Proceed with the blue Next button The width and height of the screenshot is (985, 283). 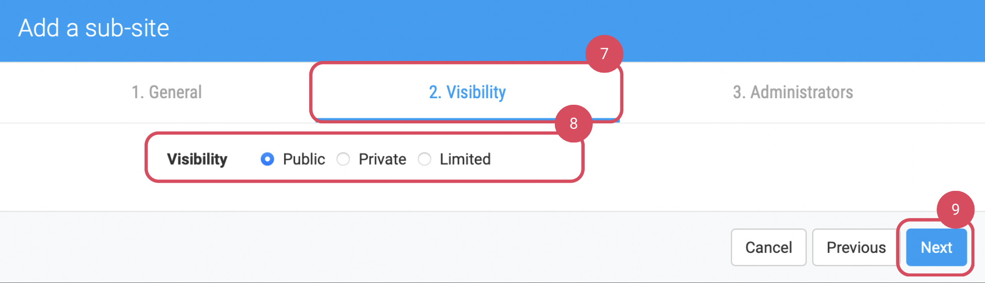click(936, 247)
